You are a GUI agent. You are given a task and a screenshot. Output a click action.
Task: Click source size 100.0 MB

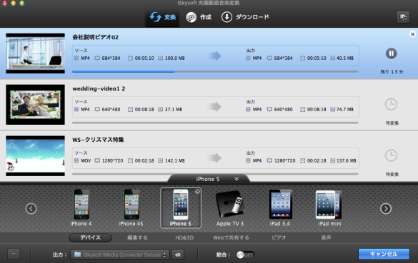point(174,58)
